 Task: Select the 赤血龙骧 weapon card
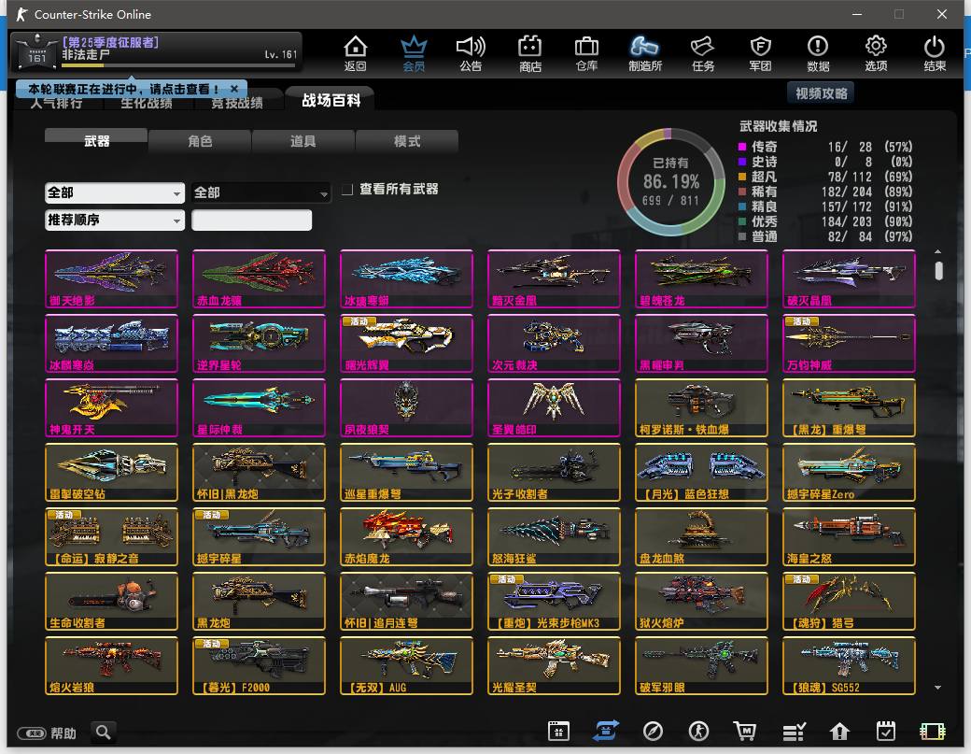tap(259, 278)
